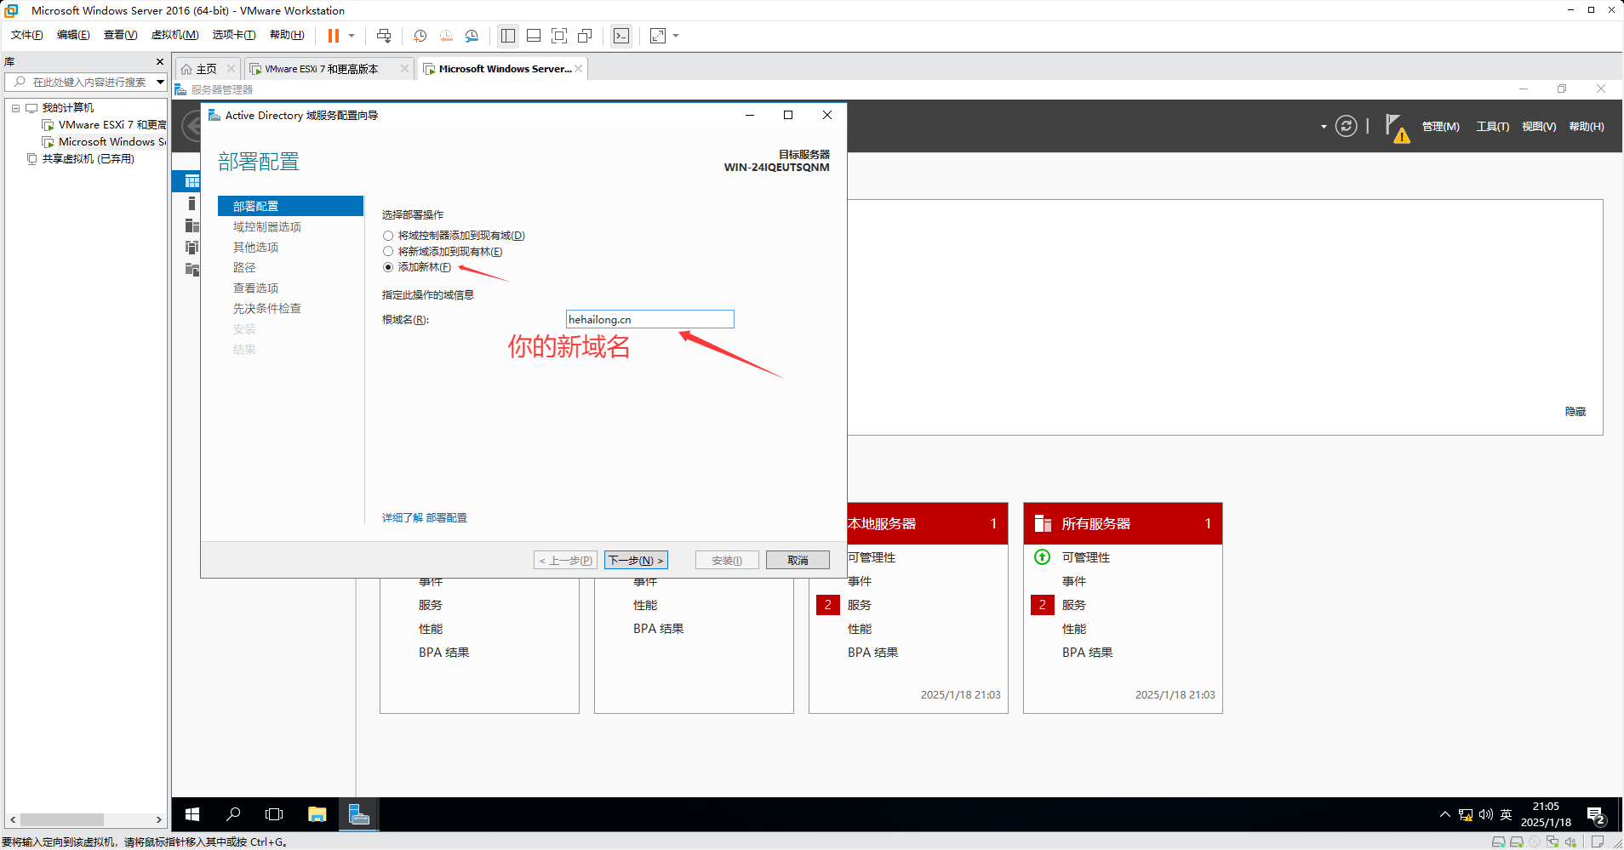Viewport: 1624px width, 850px height.
Task: Collapse the 我的计算机 tree node
Action: pyautogui.click(x=15, y=108)
